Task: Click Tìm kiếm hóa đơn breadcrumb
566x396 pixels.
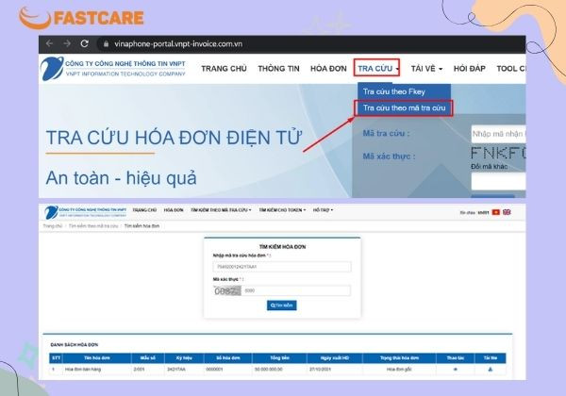Action: pyautogui.click(x=141, y=225)
